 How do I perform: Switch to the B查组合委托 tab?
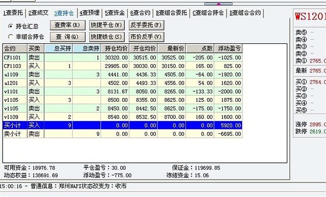[172, 13]
